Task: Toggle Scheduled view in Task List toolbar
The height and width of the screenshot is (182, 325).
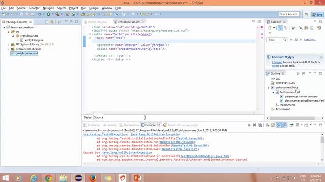Action: point(286,28)
